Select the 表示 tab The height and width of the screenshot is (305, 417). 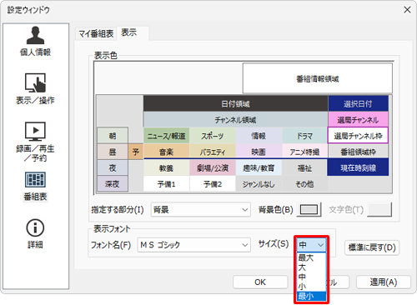(x=133, y=33)
